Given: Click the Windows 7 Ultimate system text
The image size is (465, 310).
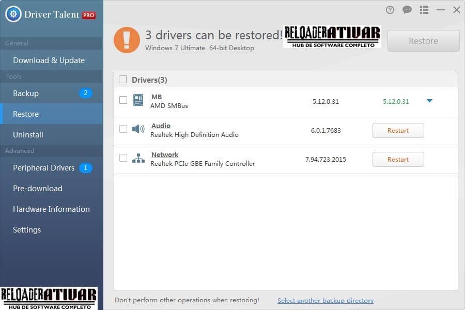Looking at the screenshot, I should coord(199,48).
